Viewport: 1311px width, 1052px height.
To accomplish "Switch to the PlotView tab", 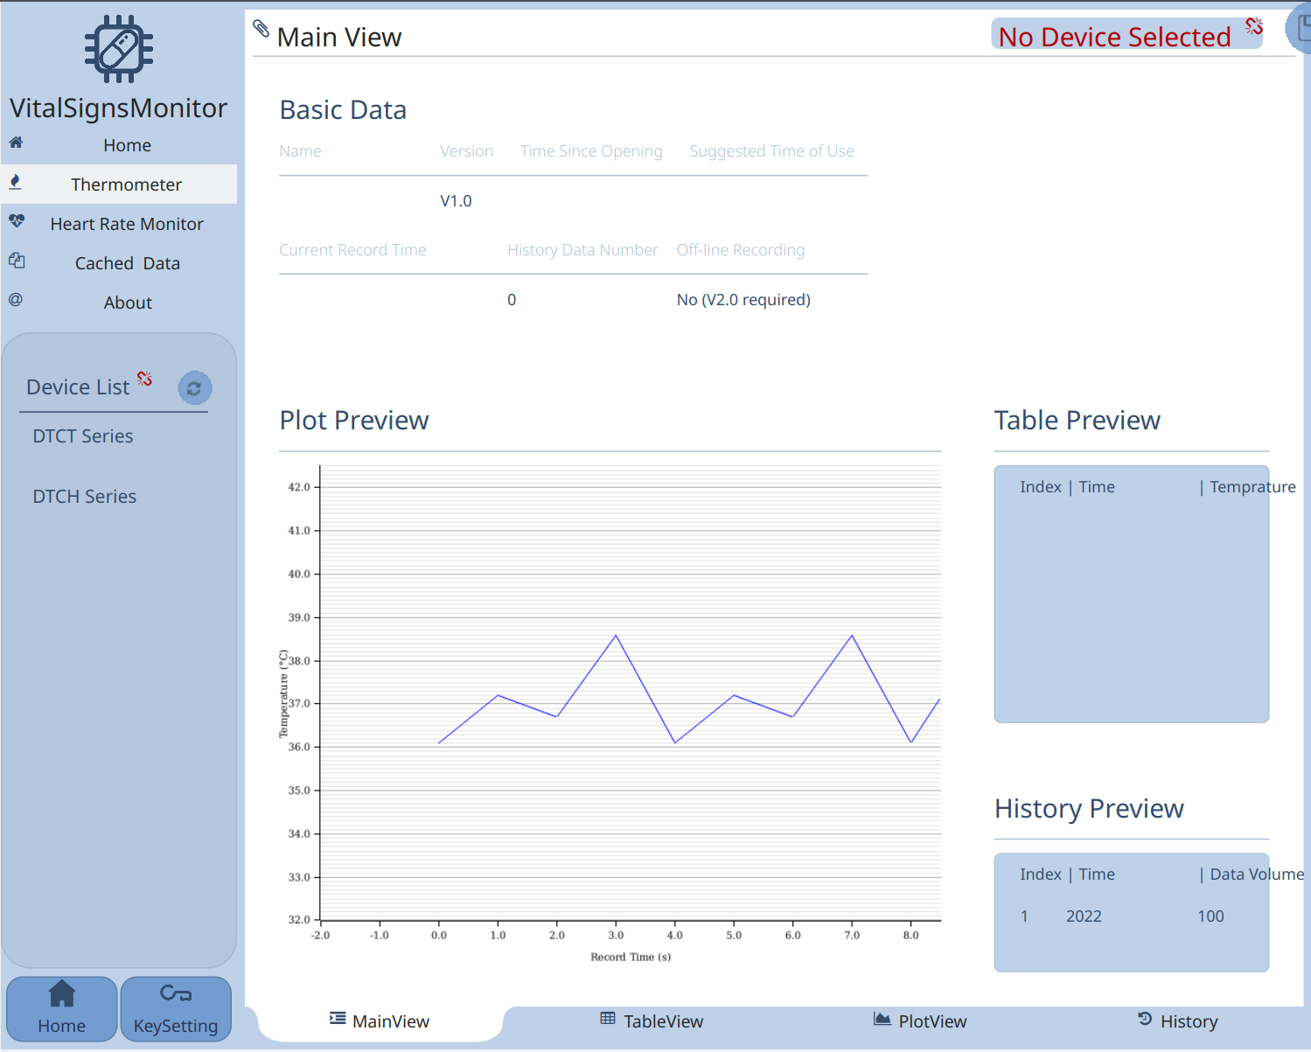I will 920,1021.
